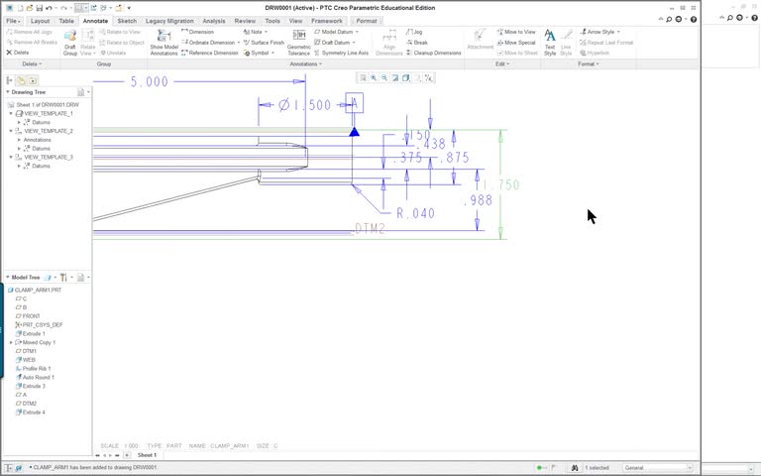761x476 pixels.
Task: Expand the Moved Copy 1 feature
Action: click(11, 342)
